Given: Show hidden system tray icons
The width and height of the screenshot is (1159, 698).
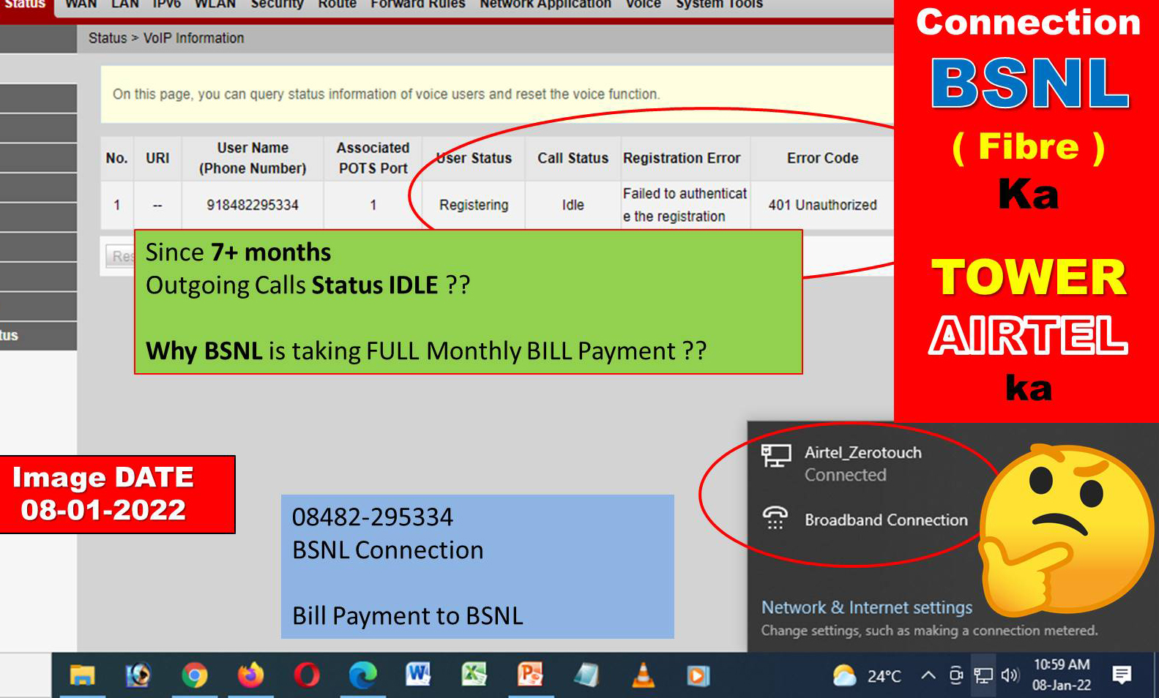Looking at the screenshot, I should pos(928,675).
